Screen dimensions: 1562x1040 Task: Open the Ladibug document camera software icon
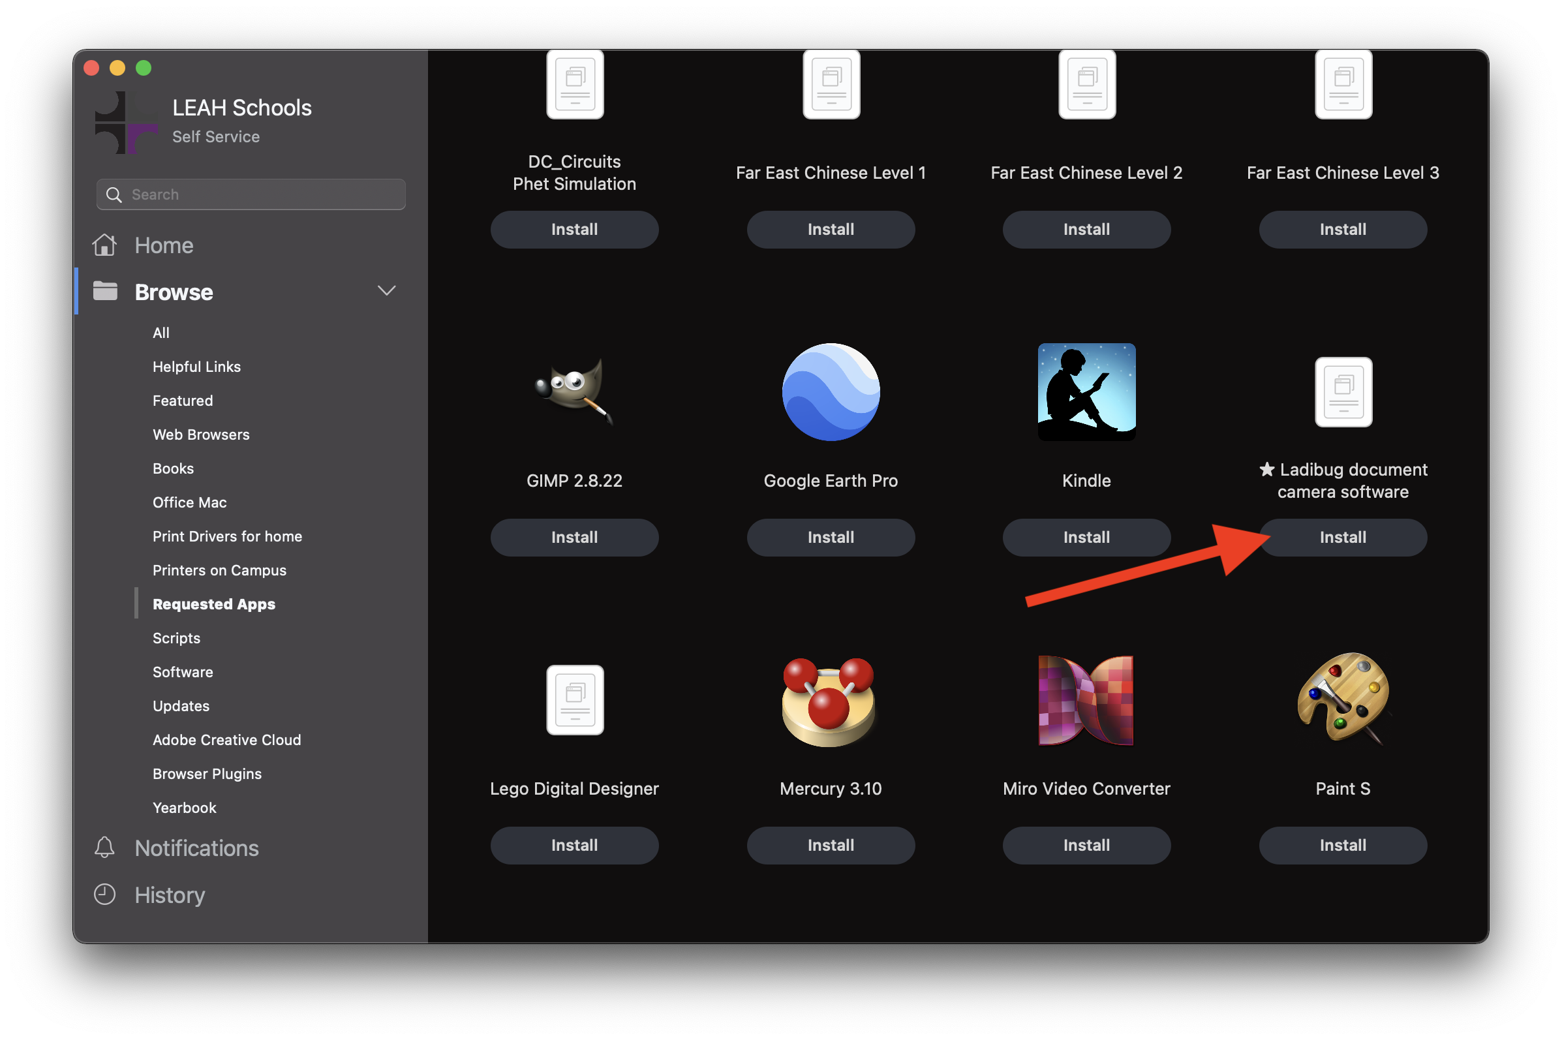click(x=1343, y=392)
